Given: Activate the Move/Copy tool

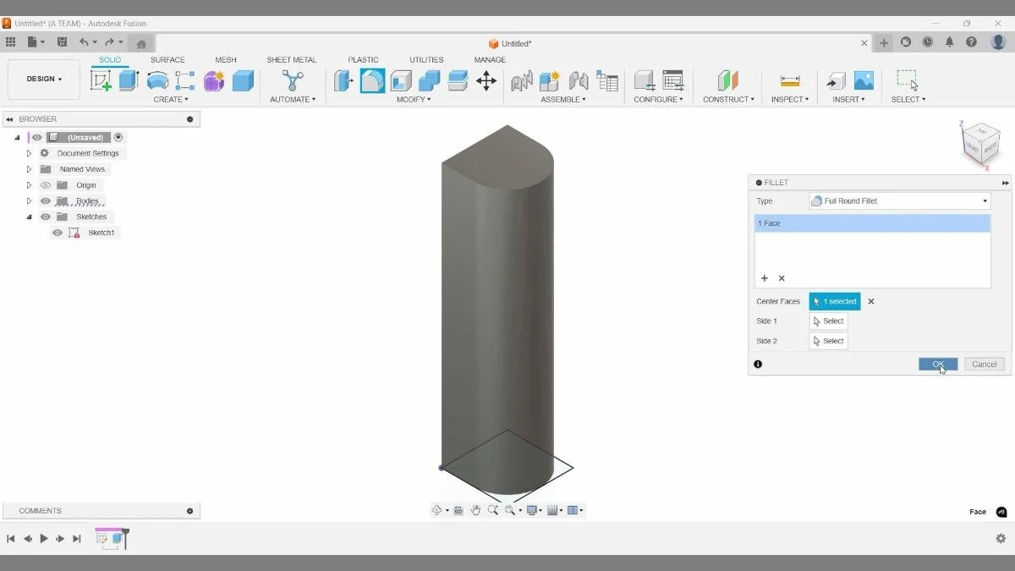Looking at the screenshot, I should [486, 80].
